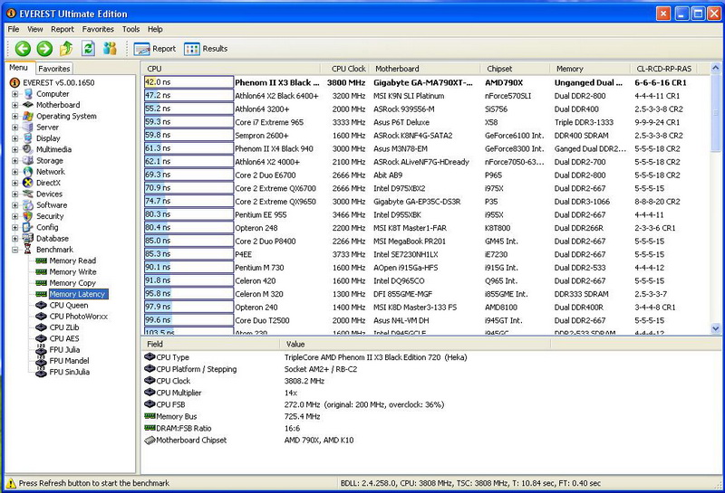Screen dimensions: 725x493
Task: Click the Network globe icon
Action: click(28, 171)
